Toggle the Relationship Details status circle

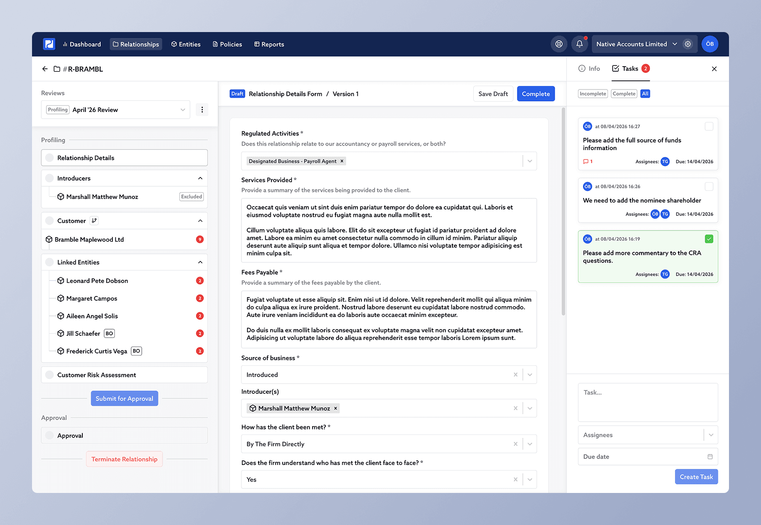coord(49,158)
